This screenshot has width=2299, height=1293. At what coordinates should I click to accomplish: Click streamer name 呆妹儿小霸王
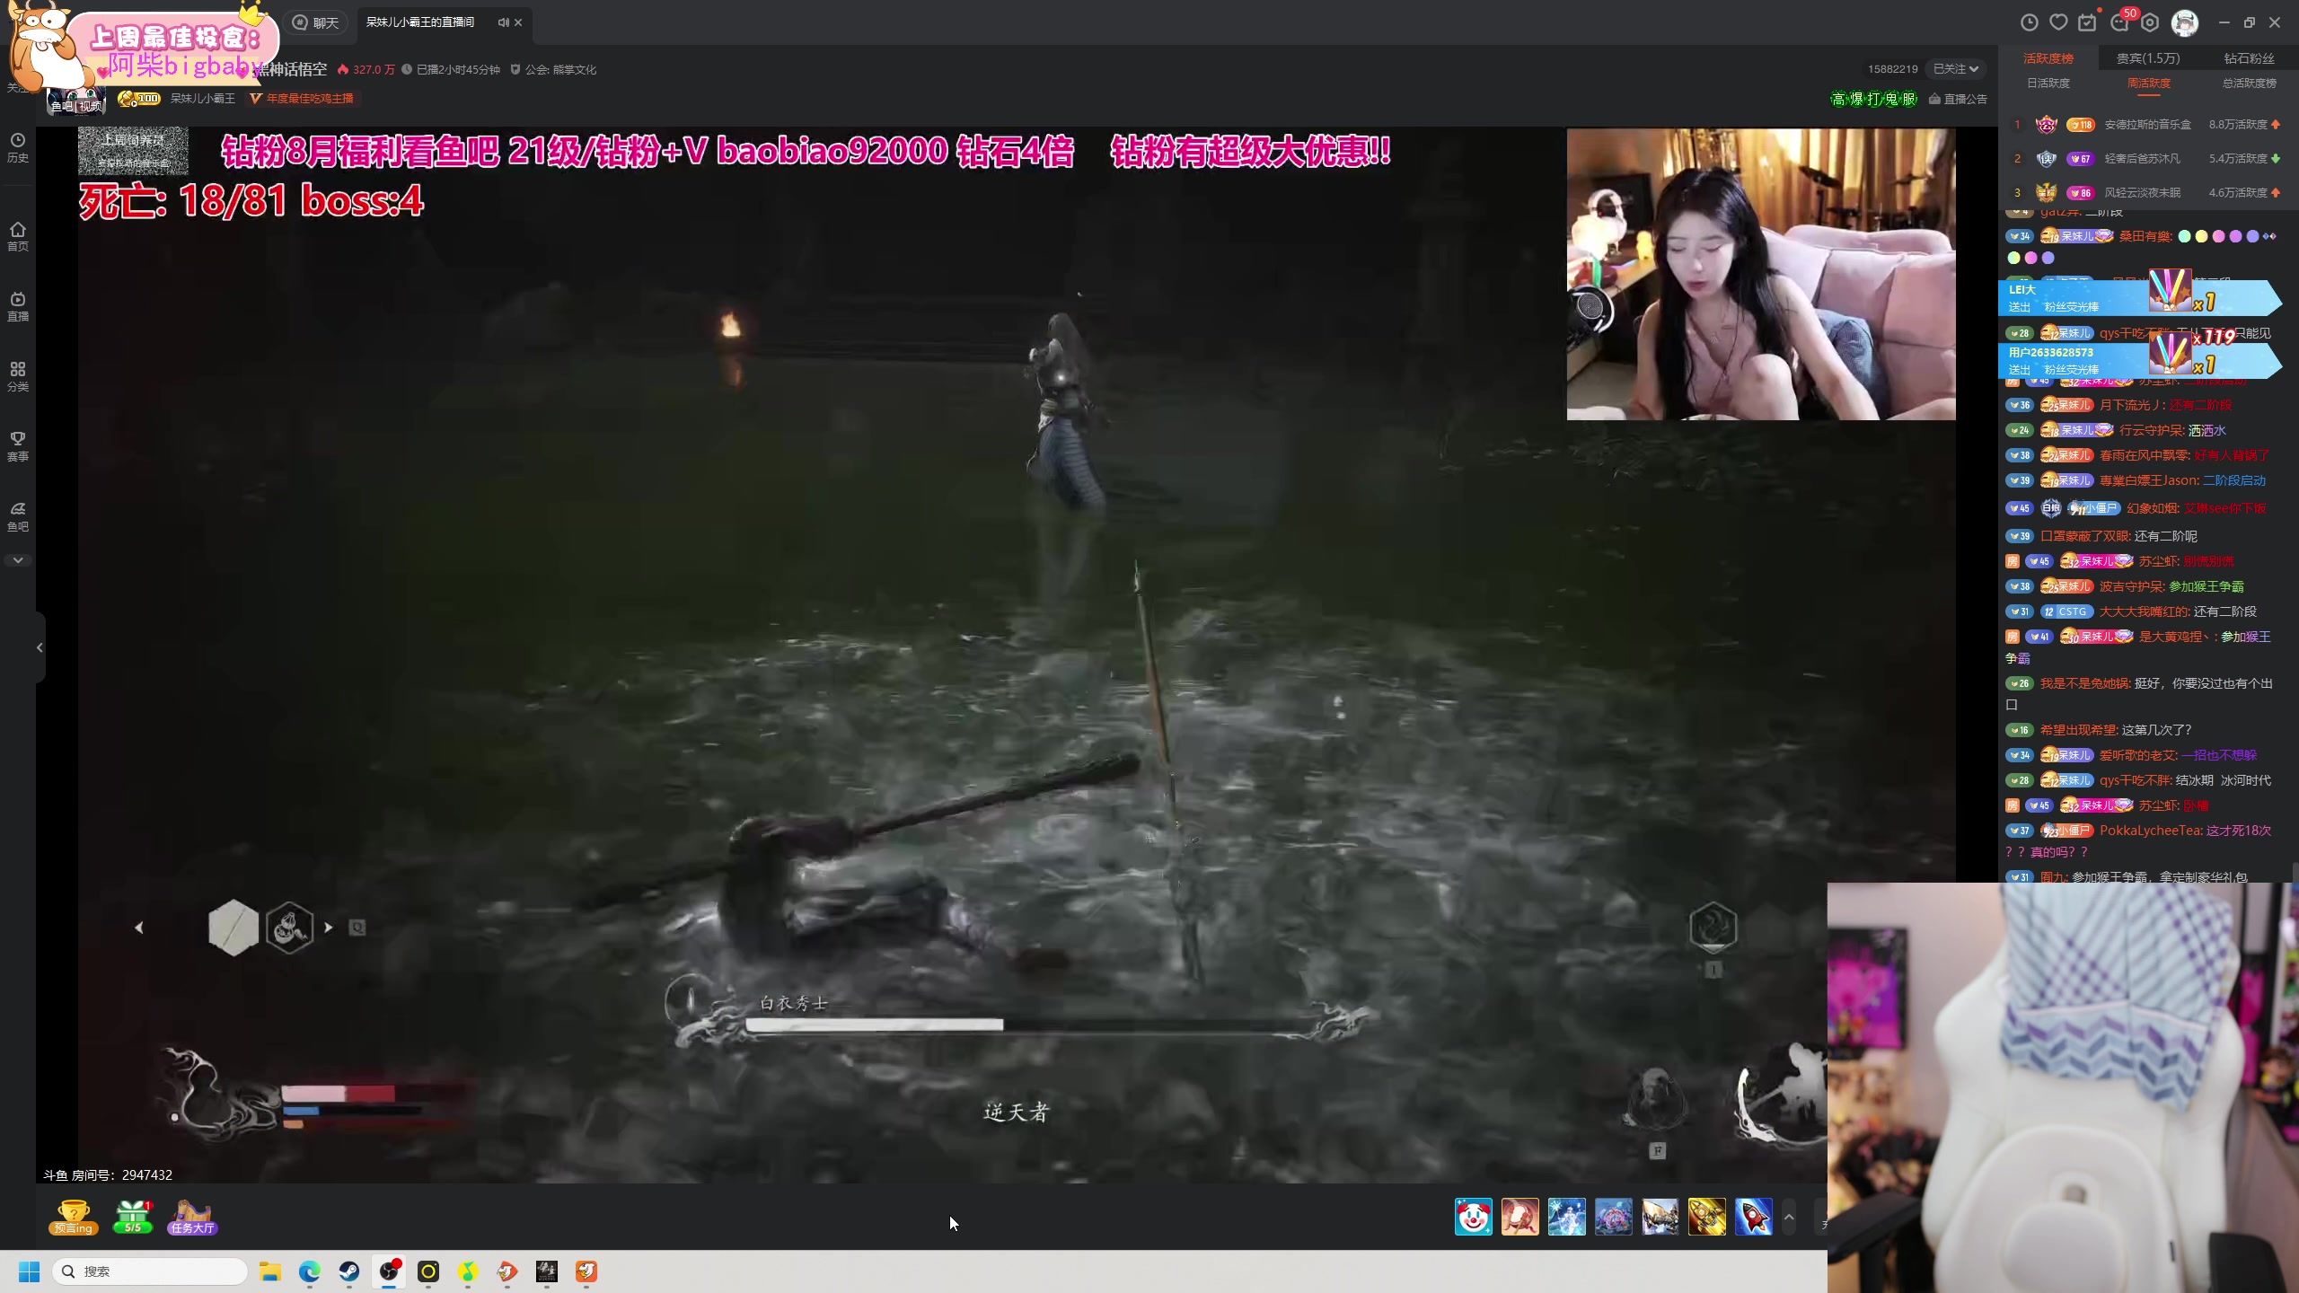point(203,99)
